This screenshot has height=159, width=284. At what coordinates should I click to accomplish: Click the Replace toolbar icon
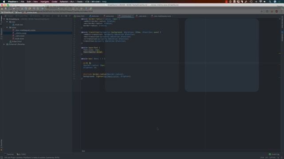(38, 8)
